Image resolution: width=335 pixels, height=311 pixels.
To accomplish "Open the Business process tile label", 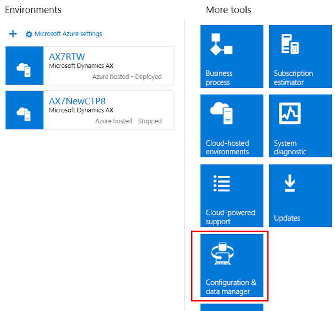I will (219, 78).
